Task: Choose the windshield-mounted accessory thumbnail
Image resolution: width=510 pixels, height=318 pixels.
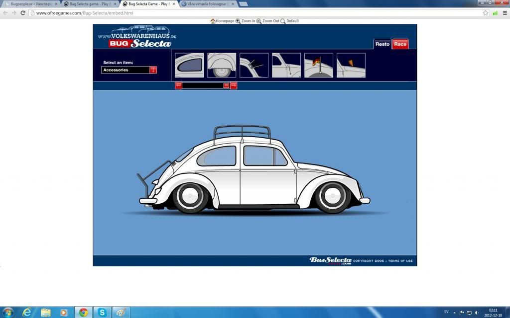Action: tap(254, 65)
